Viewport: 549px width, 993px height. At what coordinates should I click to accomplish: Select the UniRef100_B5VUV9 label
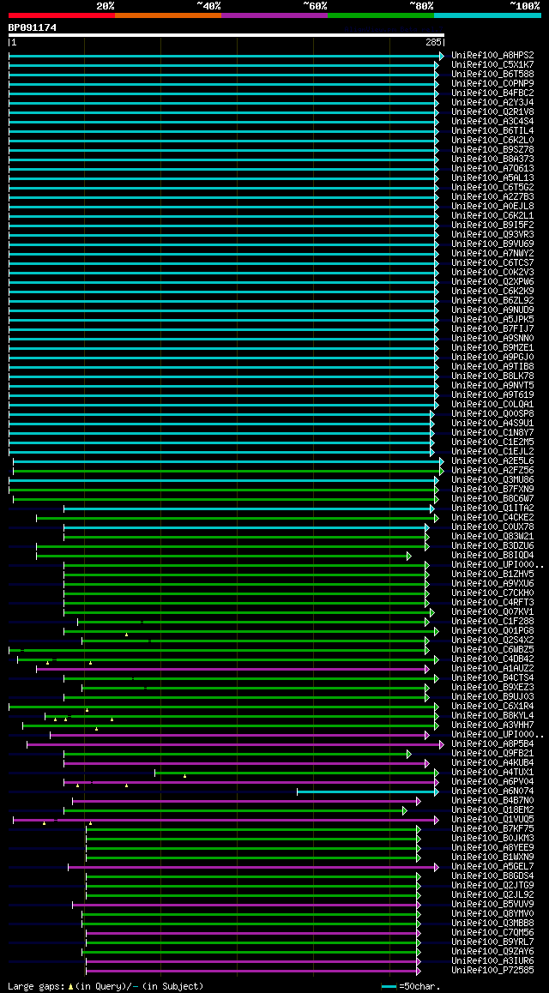tap(492, 905)
